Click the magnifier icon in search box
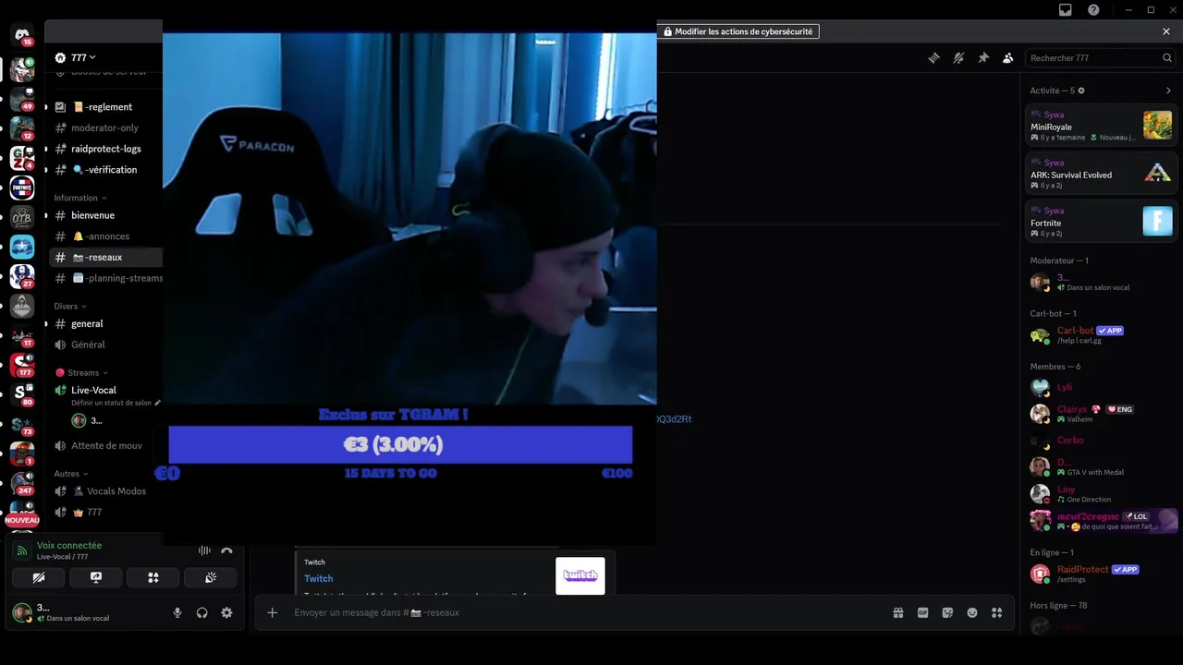This screenshot has width=1183, height=665. pos(1167,57)
